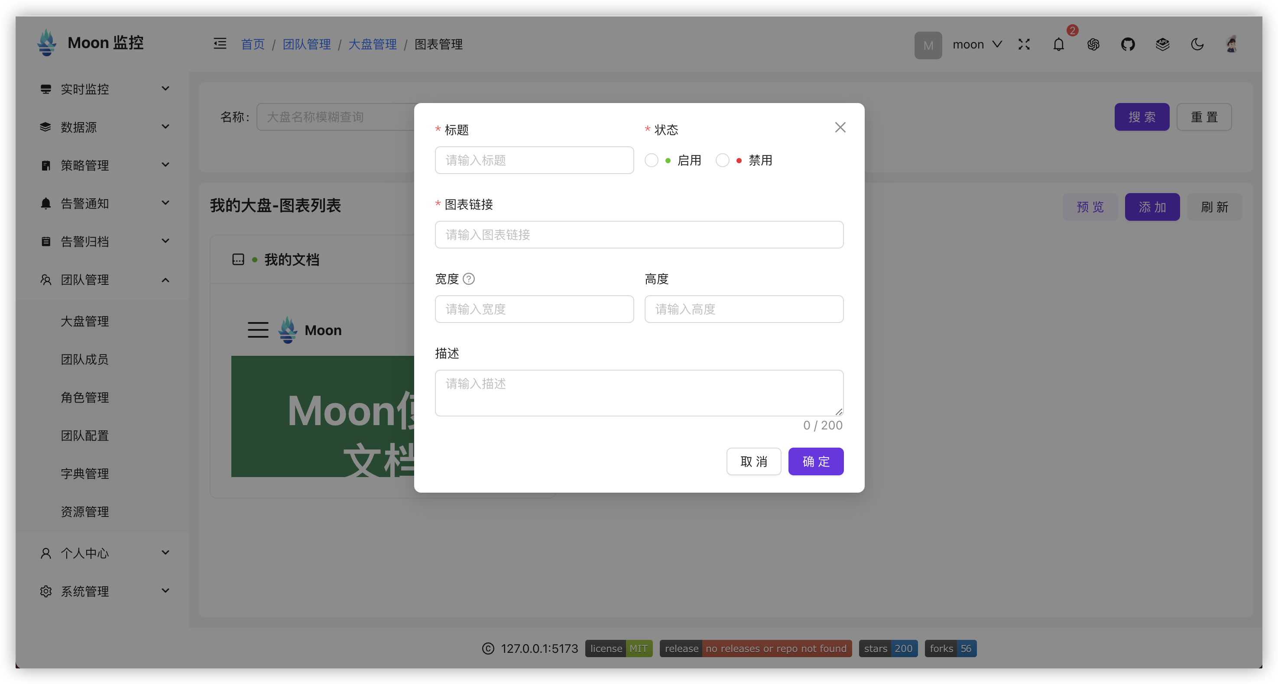
Task: Click the 重置 reset button
Action: point(1204,117)
